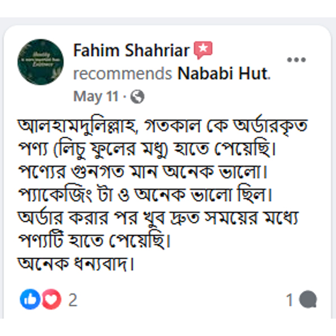Click the blue Like reaction icon
Image resolution: width=336 pixels, height=336 pixels.
pyautogui.click(x=28, y=300)
